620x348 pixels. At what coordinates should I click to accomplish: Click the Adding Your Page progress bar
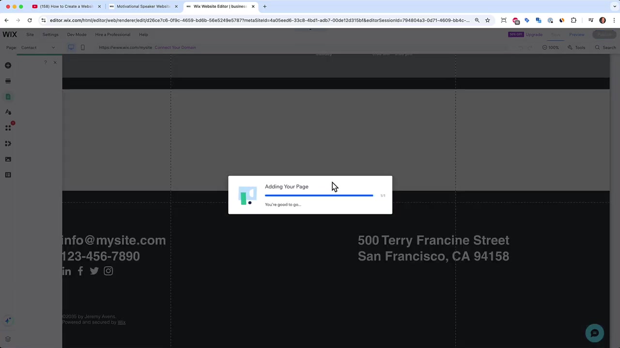coord(319,195)
